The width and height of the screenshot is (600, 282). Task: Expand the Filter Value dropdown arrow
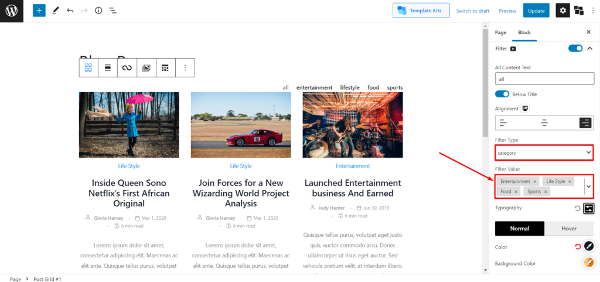pyautogui.click(x=588, y=186)
